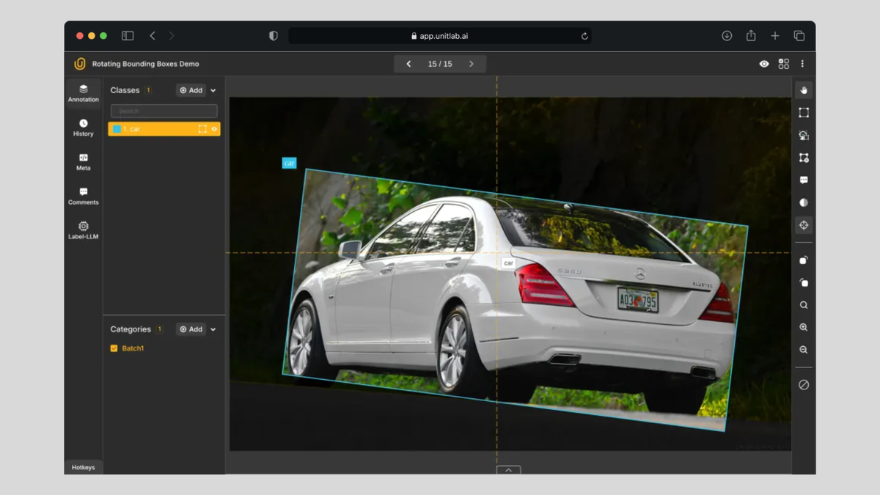Toggle visibility of the car class
This screenshot has height=495, width=880.
coord(214,129)
